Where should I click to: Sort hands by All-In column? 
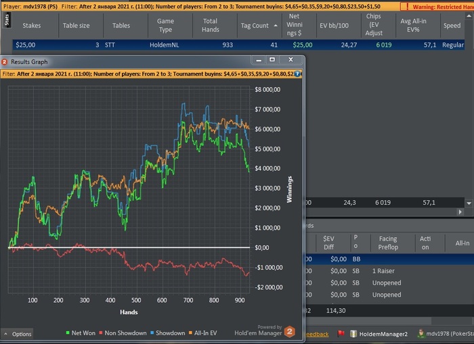(462, 243)
